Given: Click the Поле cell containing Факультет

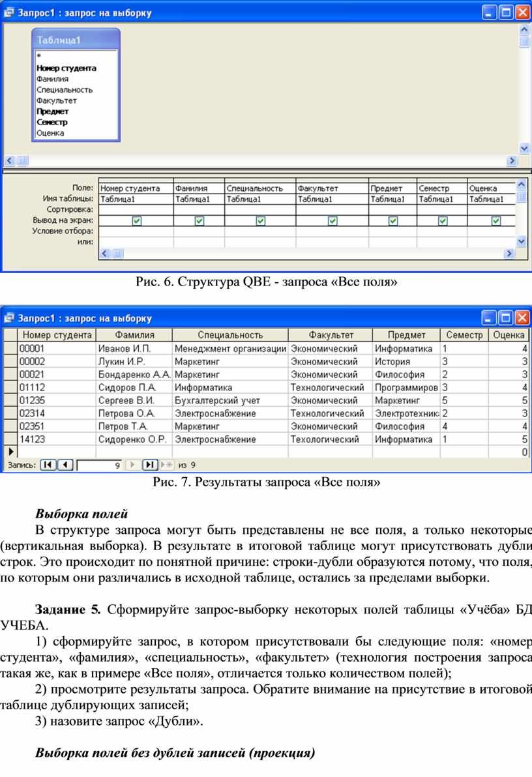Looking at the screenshot, I should pos(332,188).
